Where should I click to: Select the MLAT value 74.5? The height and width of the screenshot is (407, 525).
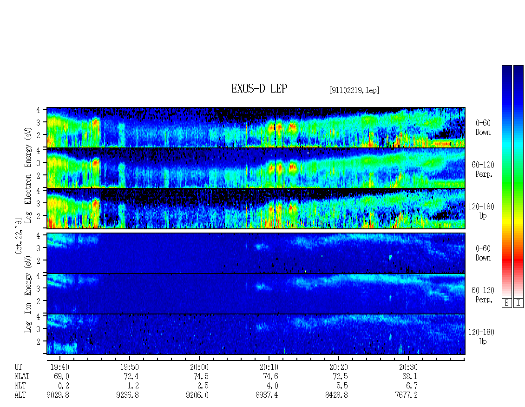coord(201,376)
